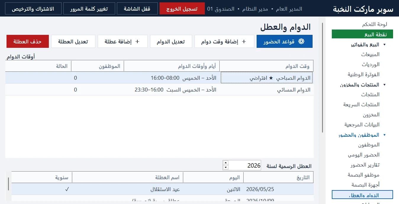
Task: Click the sidebar vertical scrollbar
Action: [x=322, y=77]
